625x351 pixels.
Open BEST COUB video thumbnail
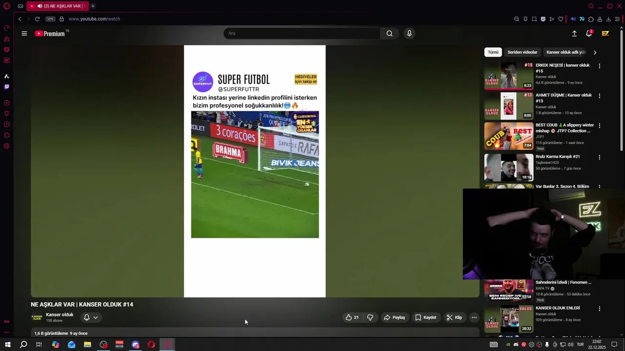(x=509, y=136)
